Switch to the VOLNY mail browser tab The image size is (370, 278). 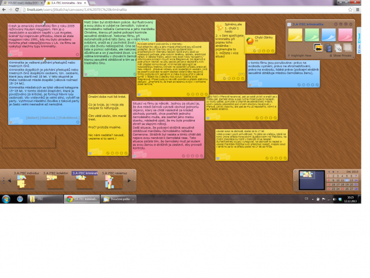[23, 3]
